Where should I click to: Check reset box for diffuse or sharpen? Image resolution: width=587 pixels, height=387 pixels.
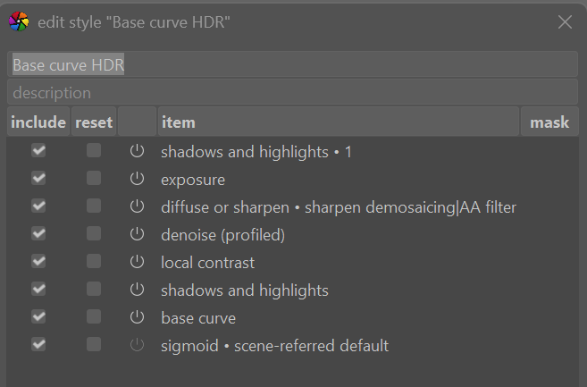[x=94, y=206]
